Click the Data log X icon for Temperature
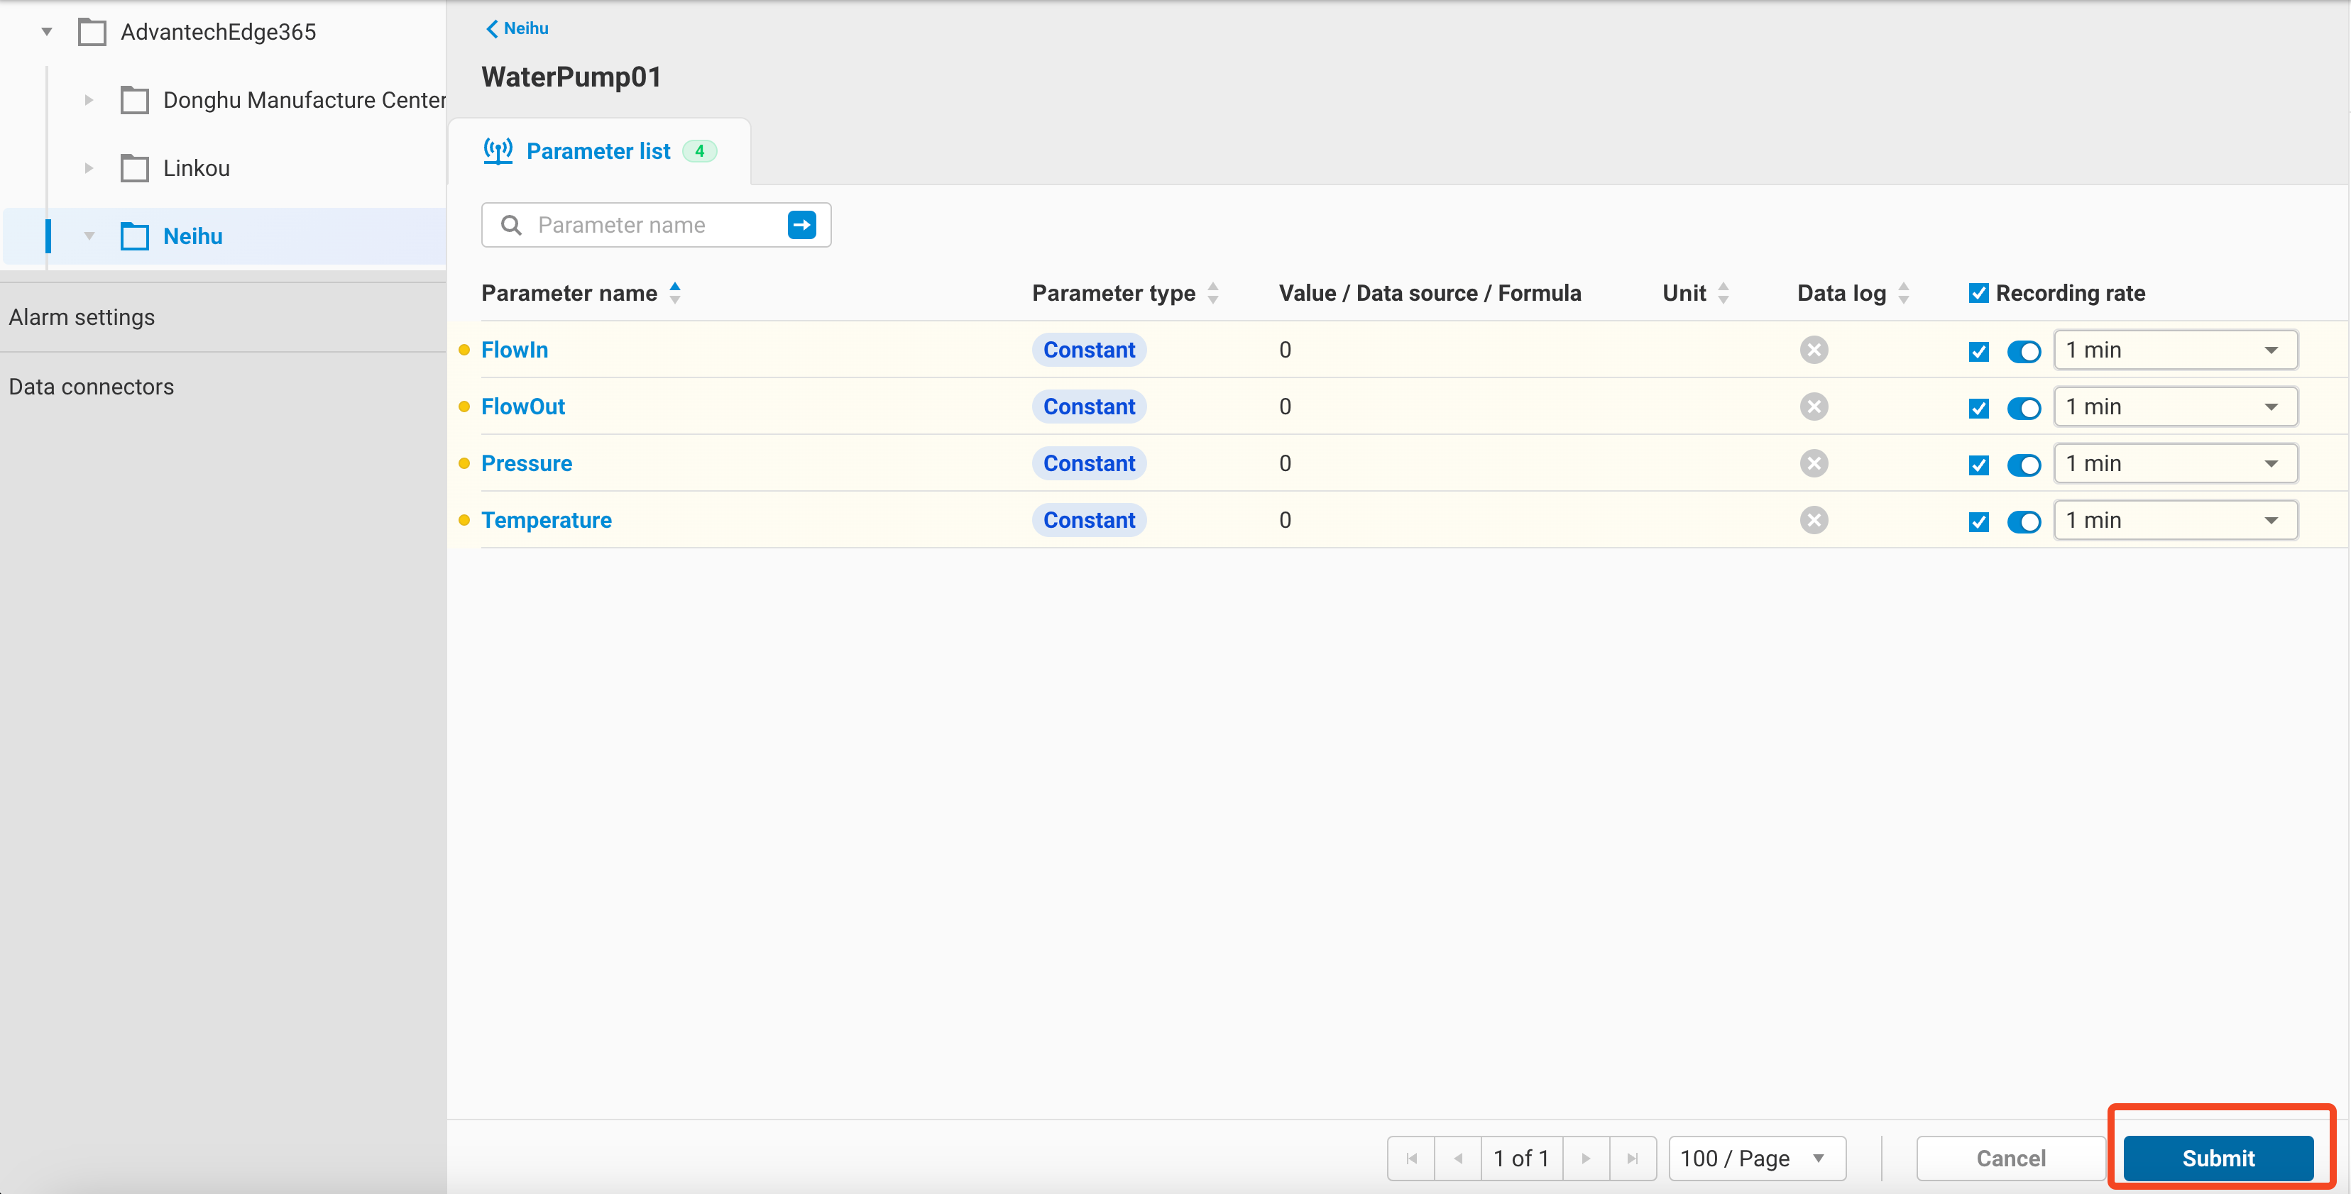 pos(1814,520)
